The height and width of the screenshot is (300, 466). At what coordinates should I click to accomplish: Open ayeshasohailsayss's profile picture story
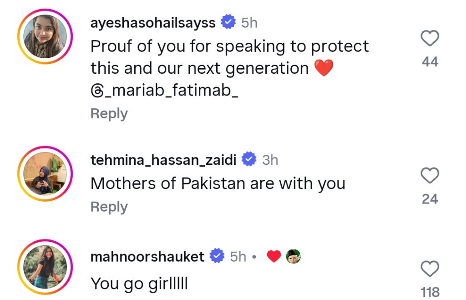(45, 36)
